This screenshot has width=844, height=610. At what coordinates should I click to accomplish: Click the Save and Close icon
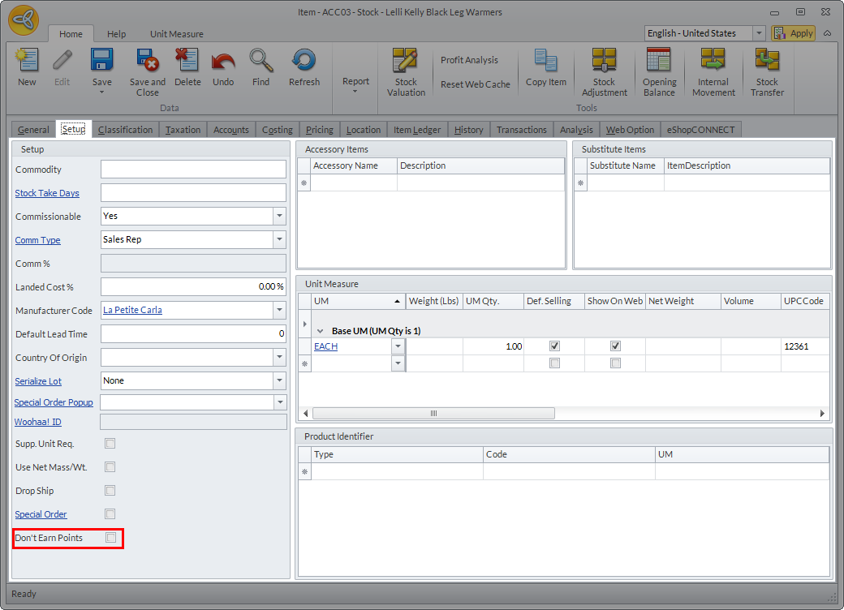[147, 70]
